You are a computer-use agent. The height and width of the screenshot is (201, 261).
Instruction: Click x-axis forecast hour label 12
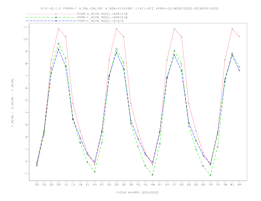point(66,185)
